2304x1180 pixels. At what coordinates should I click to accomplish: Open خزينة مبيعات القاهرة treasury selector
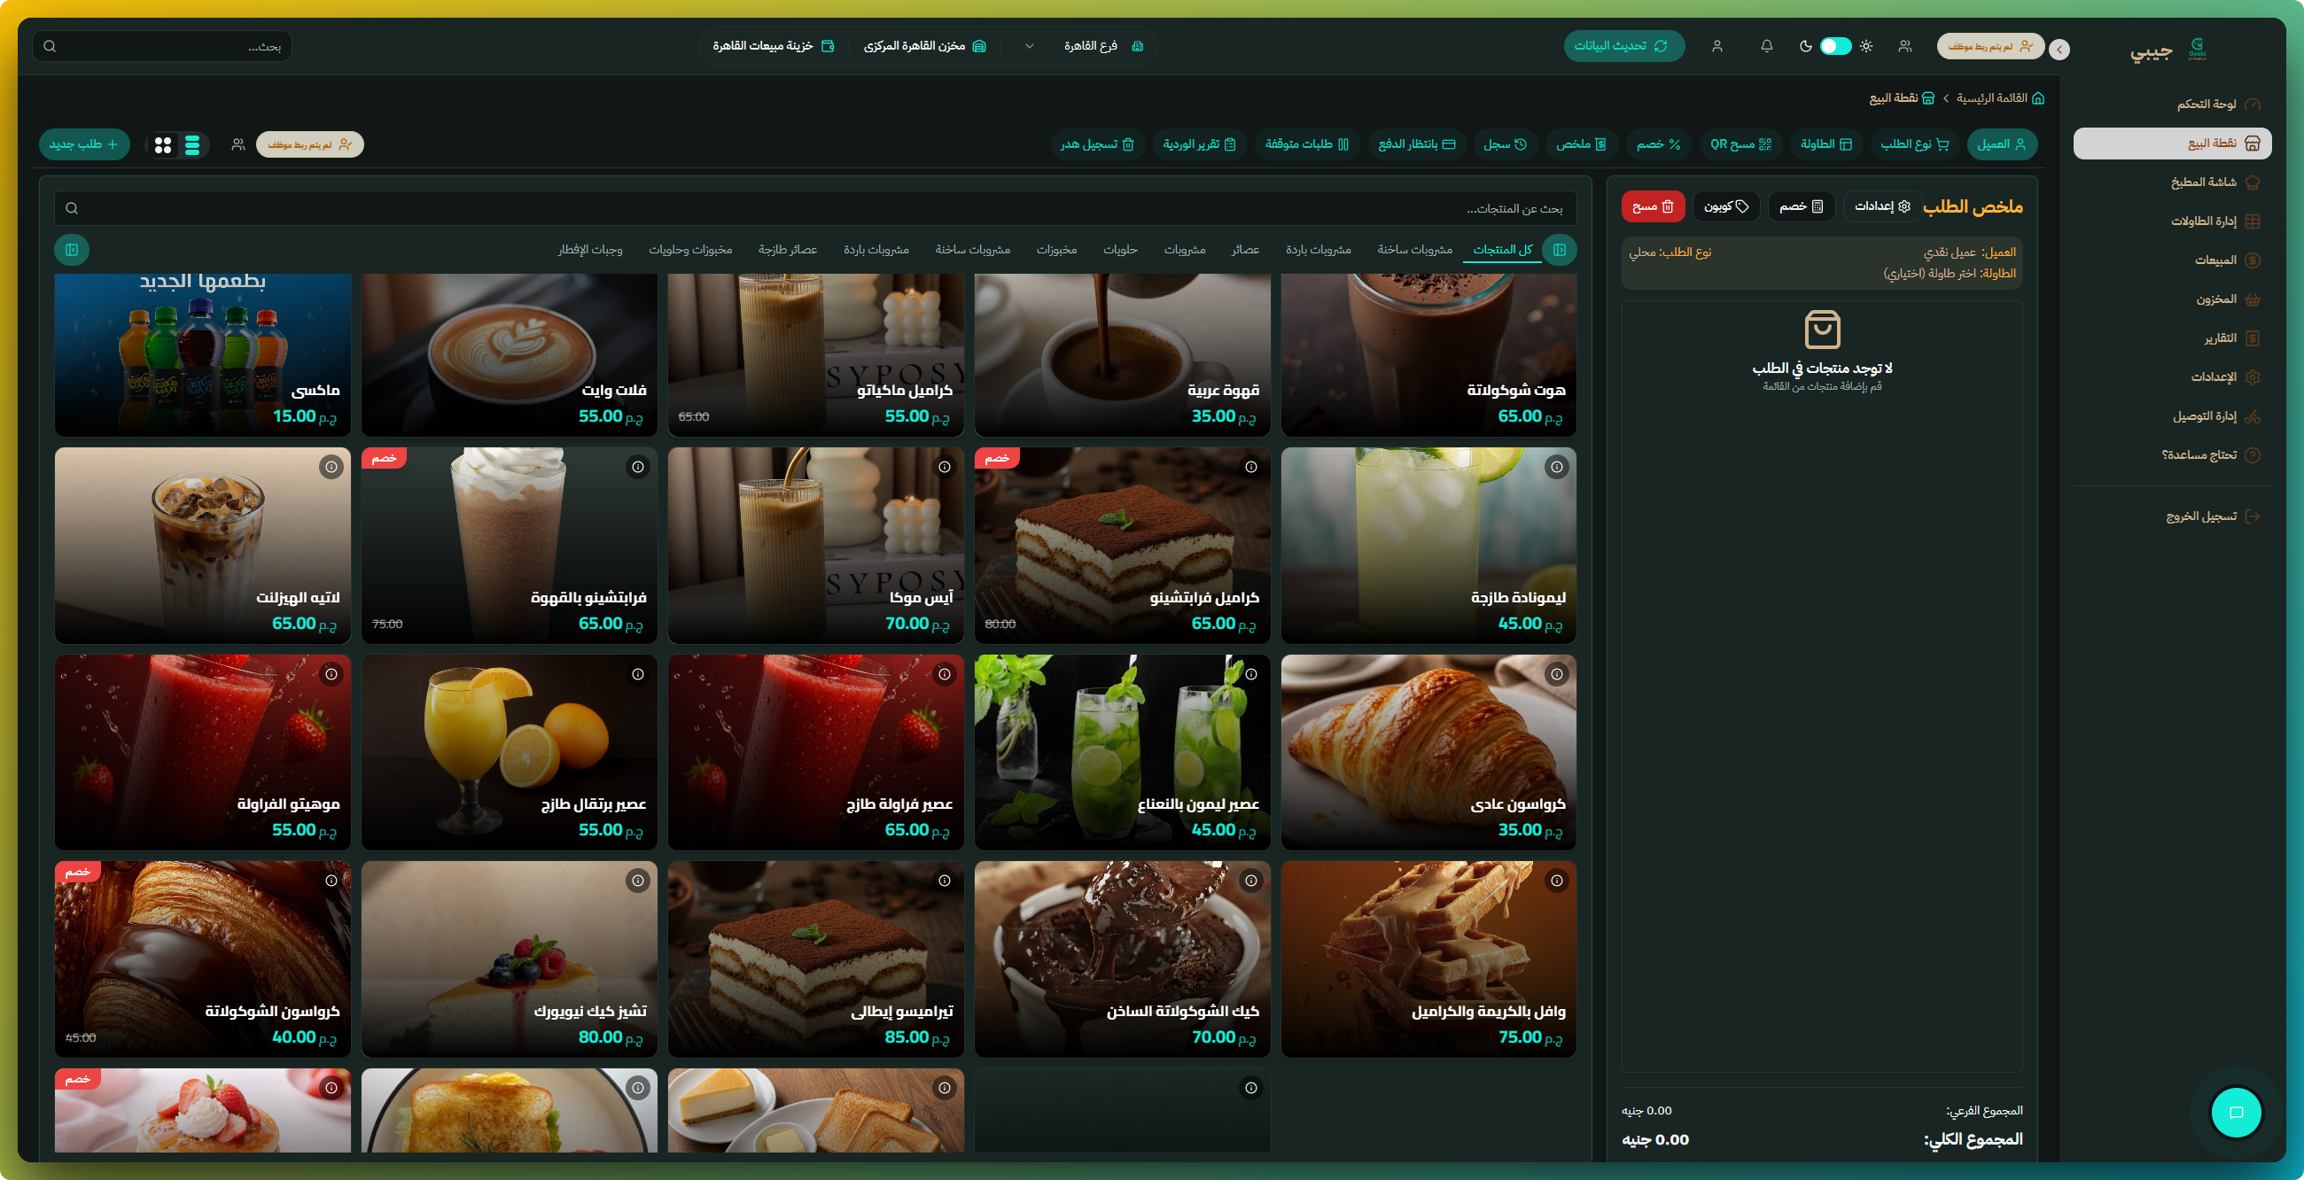773,45
